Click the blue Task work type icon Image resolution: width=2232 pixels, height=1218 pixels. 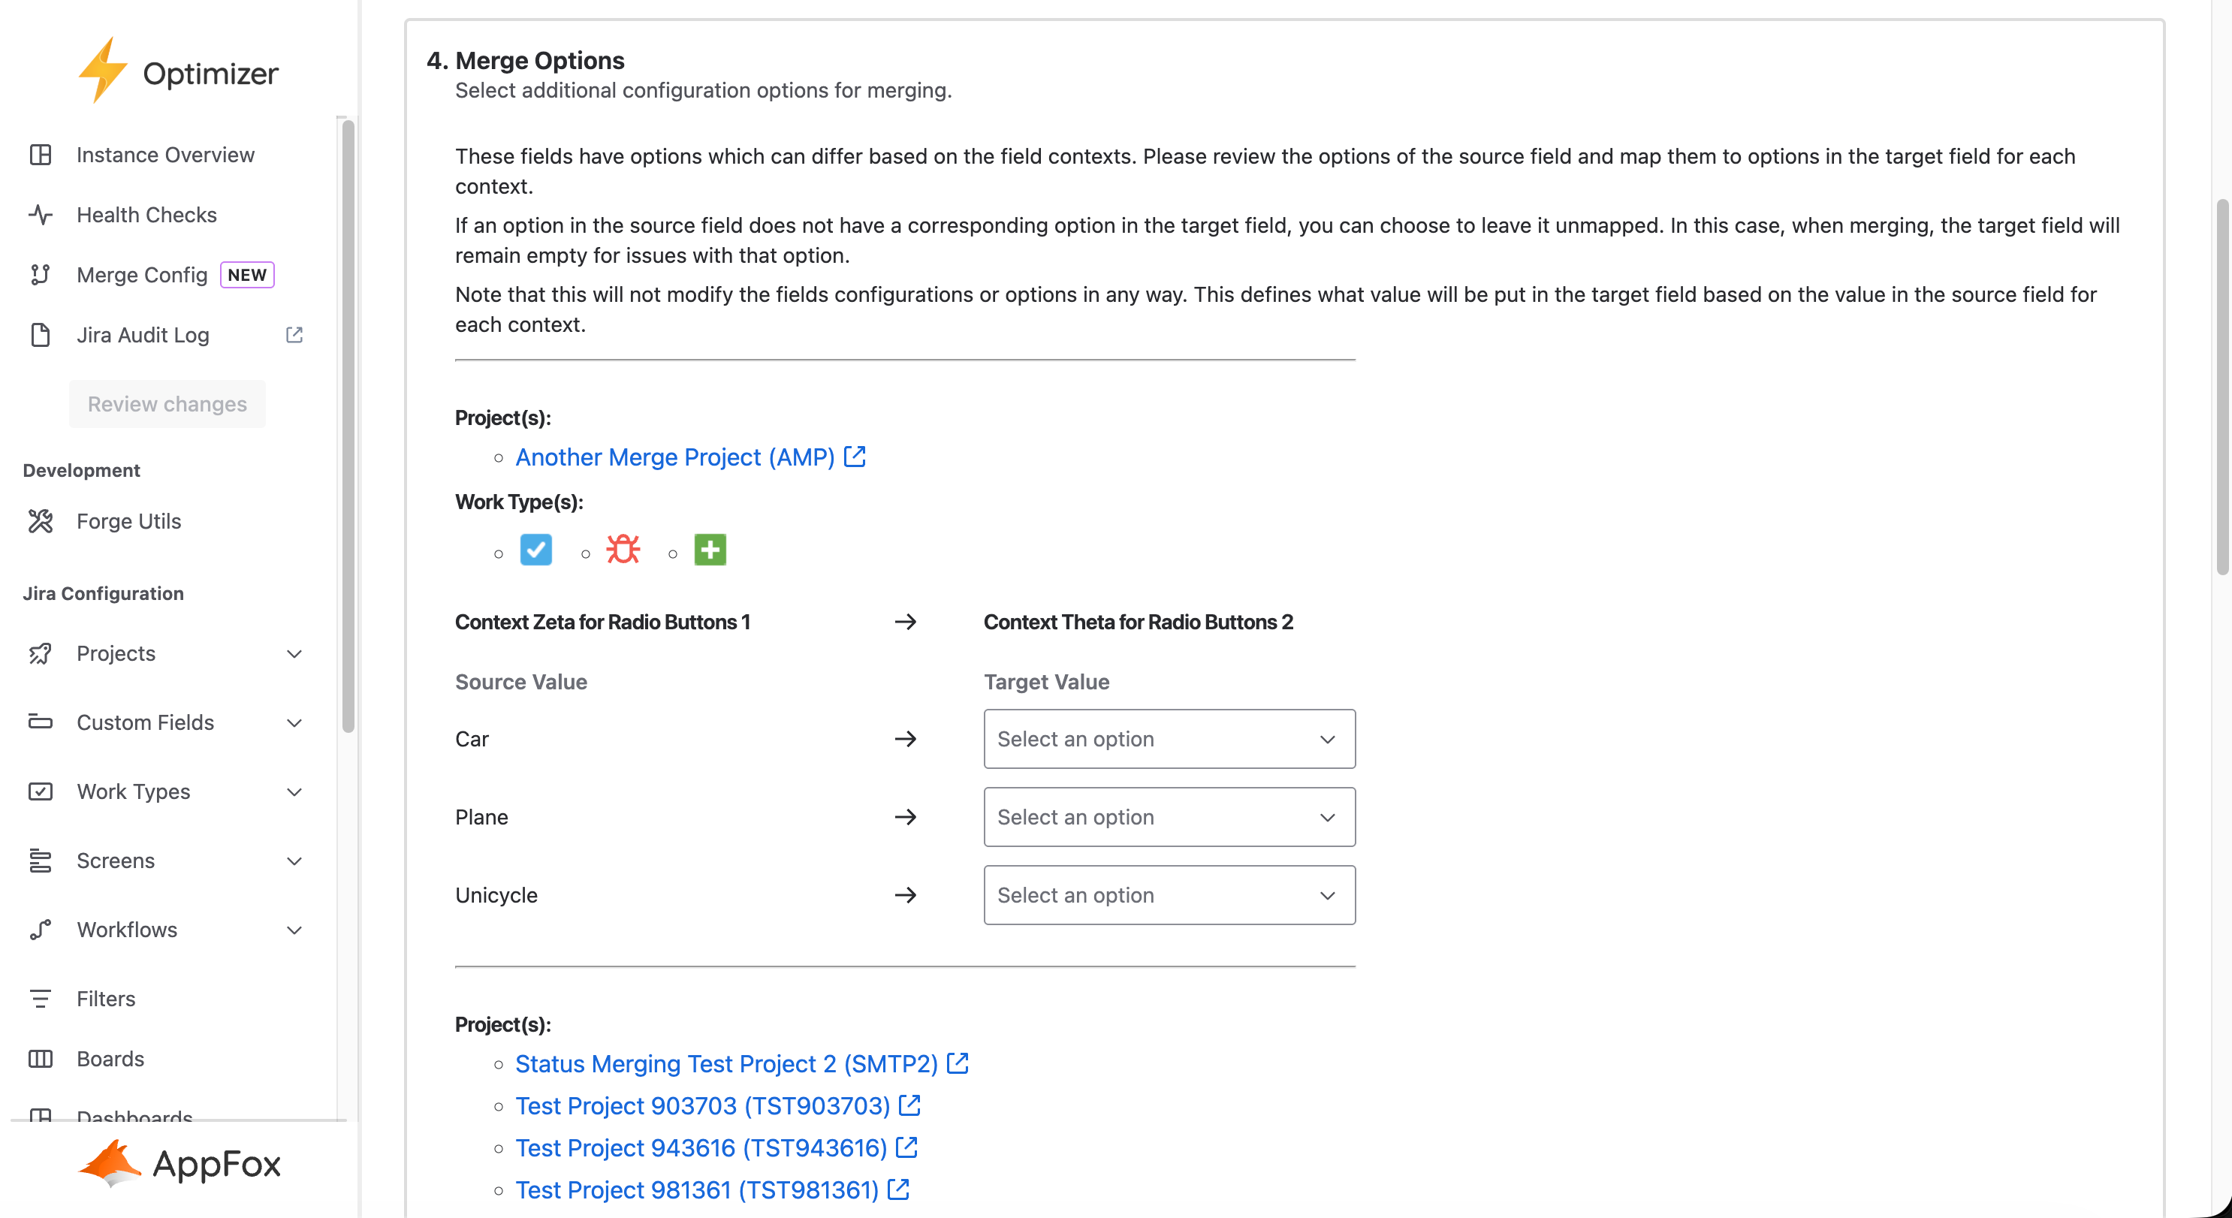[535, 550]
